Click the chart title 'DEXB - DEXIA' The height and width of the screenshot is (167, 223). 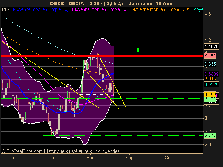(67, 3)
